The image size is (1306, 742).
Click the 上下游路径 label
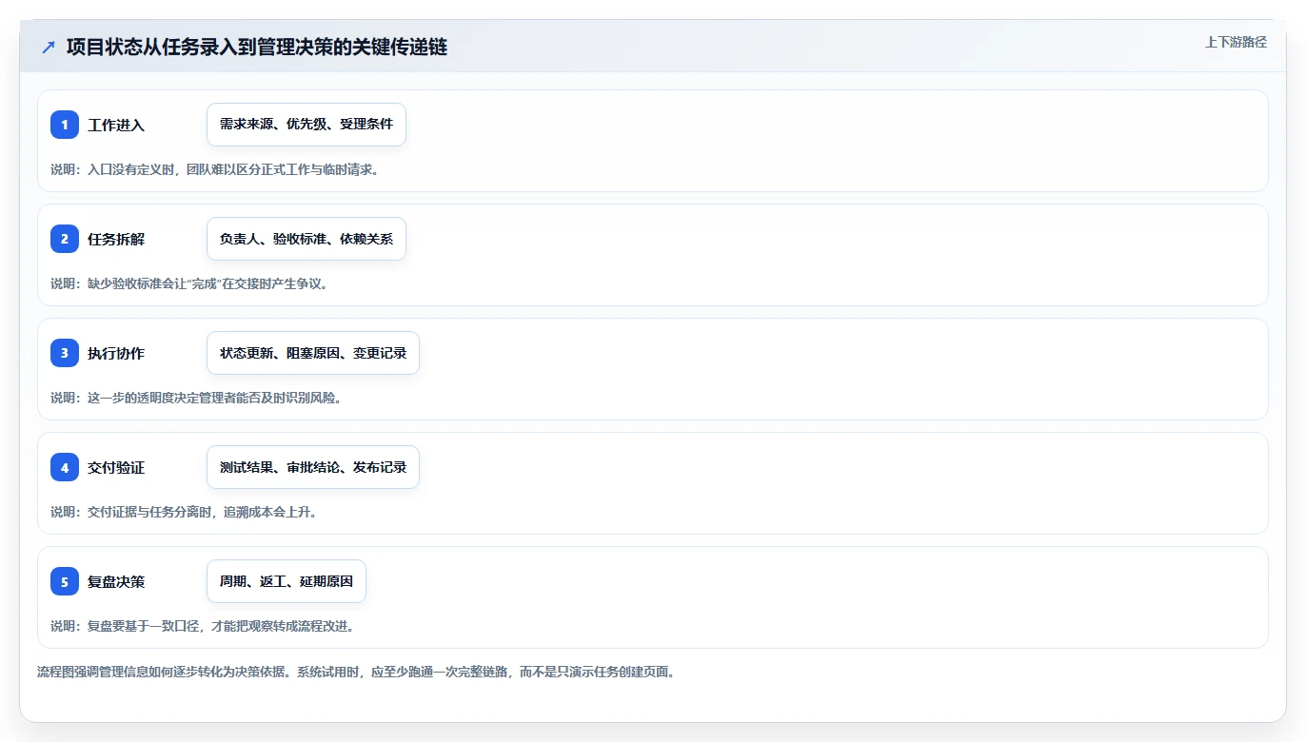click(1236, 42)
